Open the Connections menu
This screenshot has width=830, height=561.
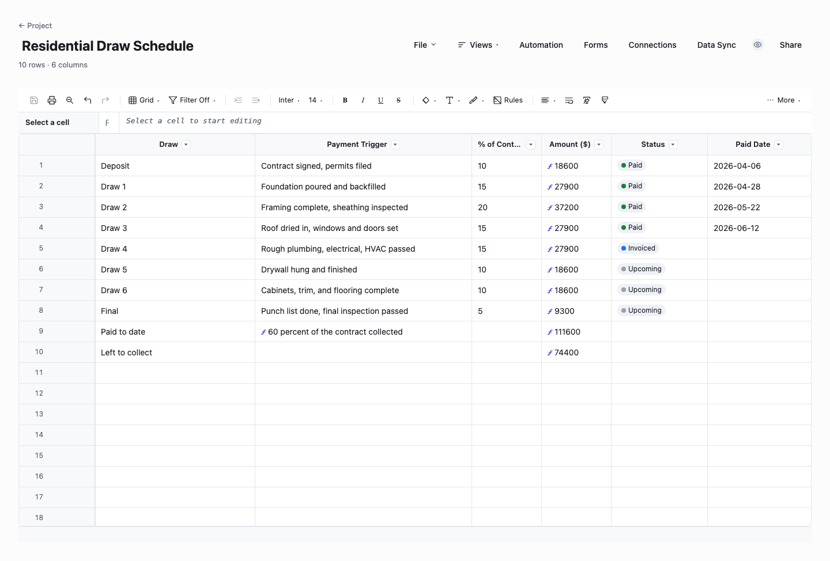click(x=652, y=45)
